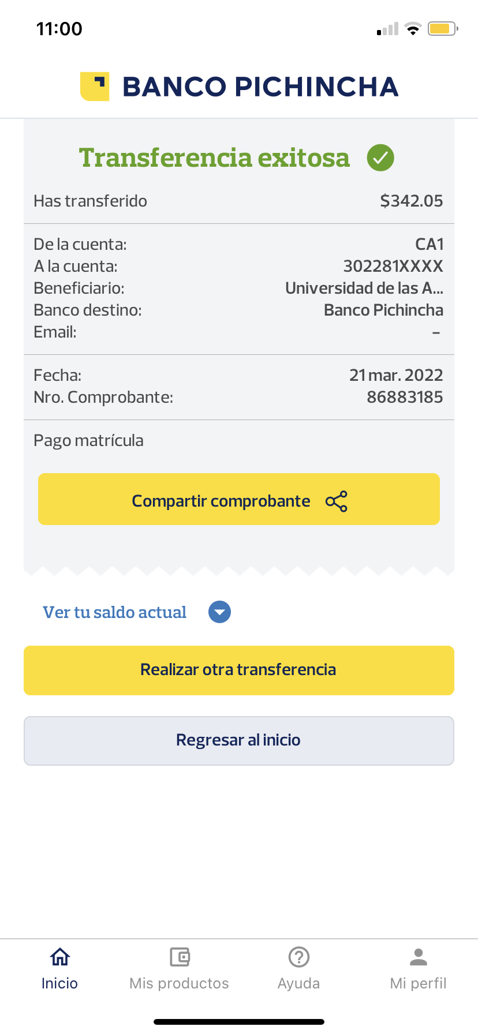Screen dimensions: 478x1034
Task: Click the share icon on Compartir comprobante
Action: 337,501
